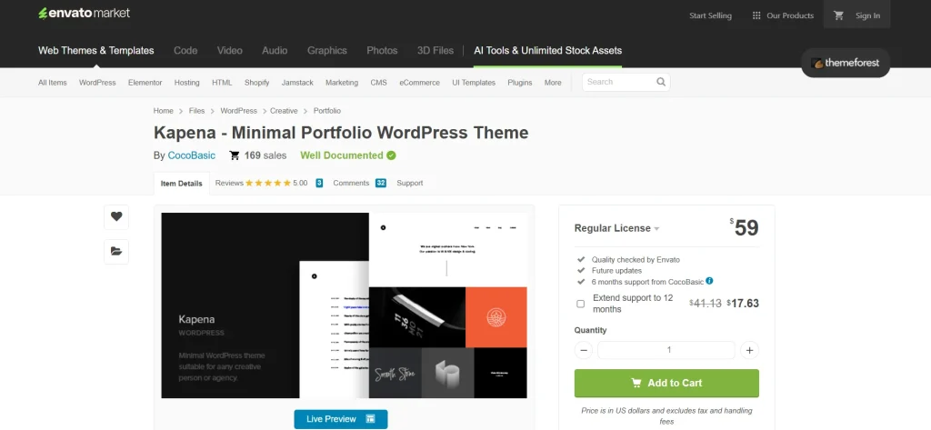Click the heart favorite icon
The height and width of the screenshot is (430, 931).
pyautogui.click(x=116, y=216)
